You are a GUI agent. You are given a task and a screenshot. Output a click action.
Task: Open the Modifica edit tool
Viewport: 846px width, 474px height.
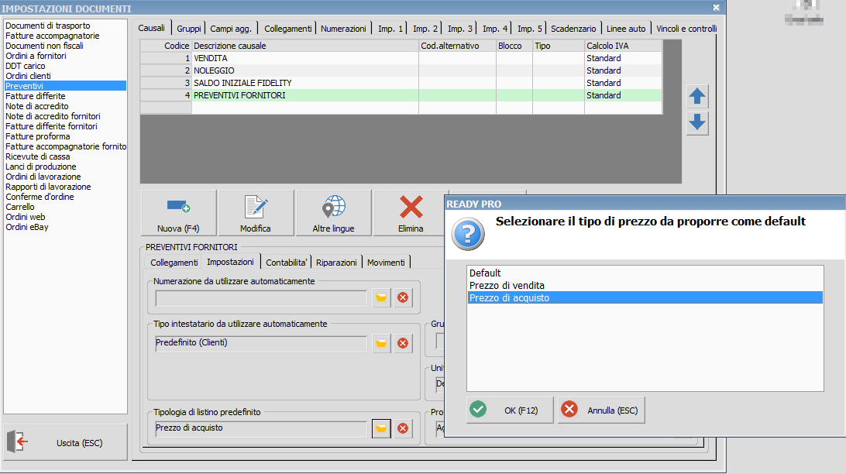[256, 213]
